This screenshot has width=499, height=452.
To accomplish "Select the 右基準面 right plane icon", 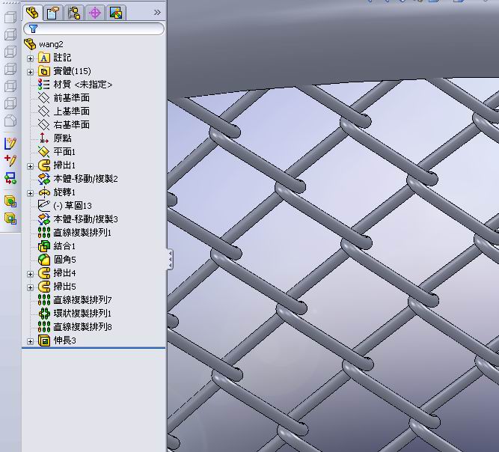I will 44,125.
